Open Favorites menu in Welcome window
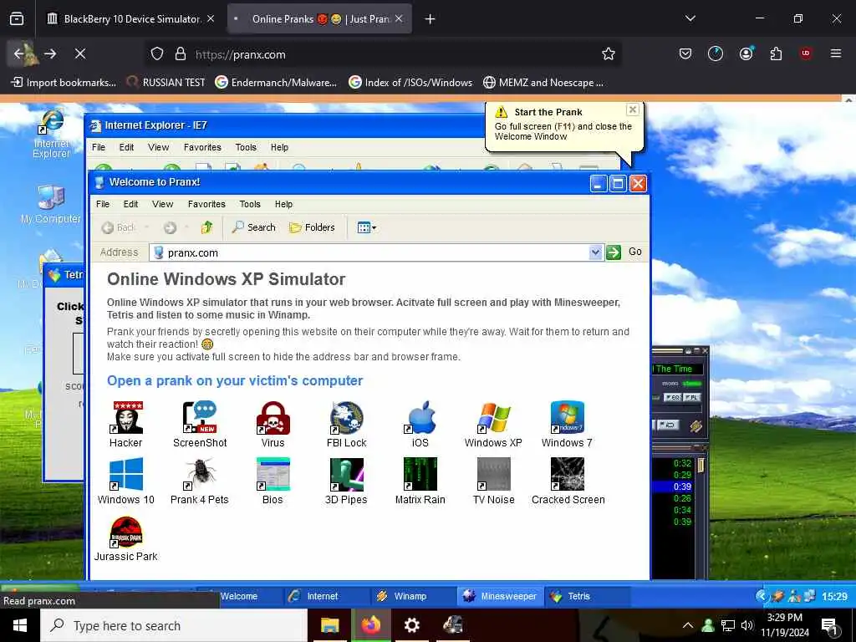 tap(206, 204)
